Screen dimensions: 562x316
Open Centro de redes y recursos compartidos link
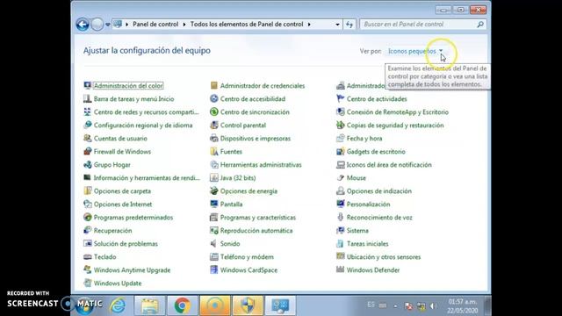pos(147,112)
